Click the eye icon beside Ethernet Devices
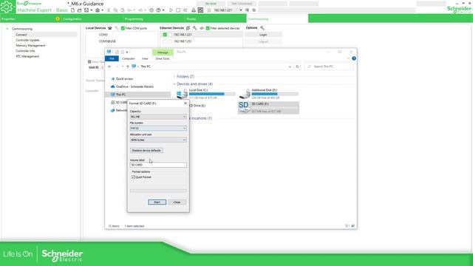Viewport: 473px width, 266px height. point(202,28)
